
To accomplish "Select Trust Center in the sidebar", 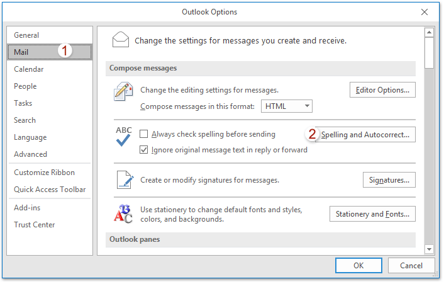I will pyautogui.click(x=35, y=225).
